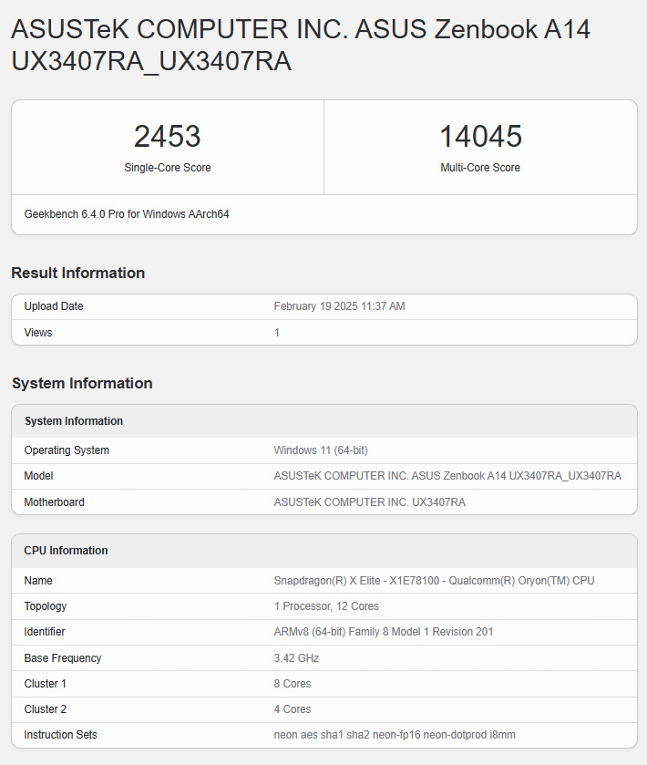Select the 8 Cores value
647x765 pixels.
coord(293,684)
